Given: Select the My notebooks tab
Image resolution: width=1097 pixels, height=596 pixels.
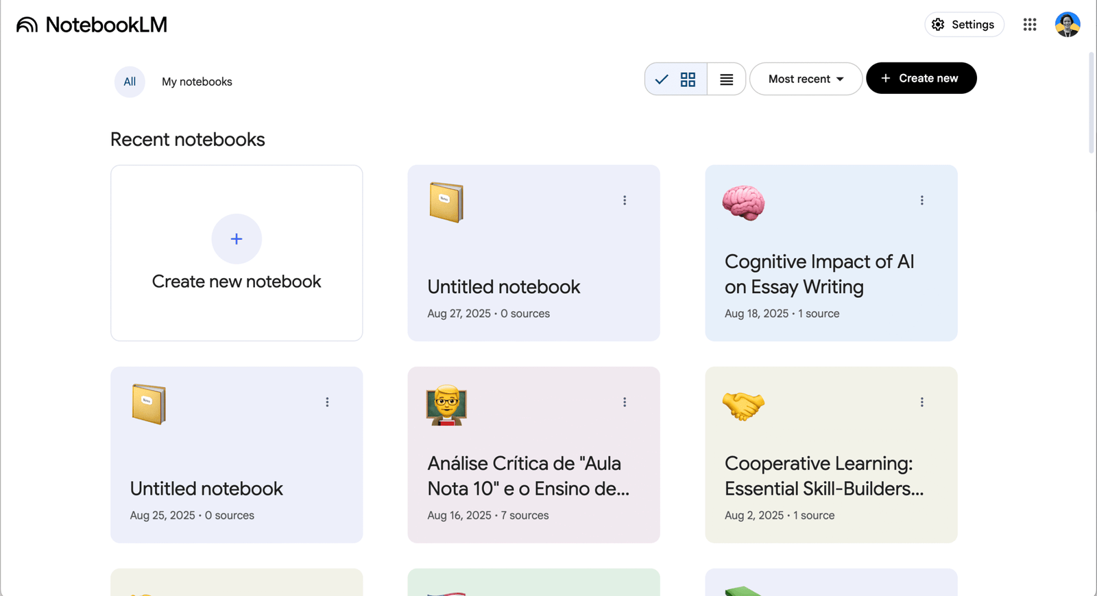Looking at the screenshot, I should point(197,82).
